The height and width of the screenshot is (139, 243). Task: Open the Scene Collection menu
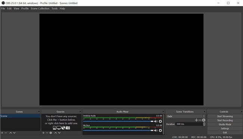click(40, 9)
